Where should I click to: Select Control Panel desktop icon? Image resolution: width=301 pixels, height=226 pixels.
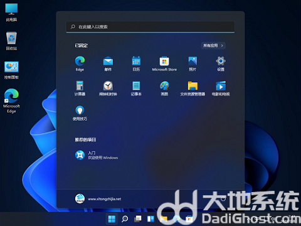11,70
